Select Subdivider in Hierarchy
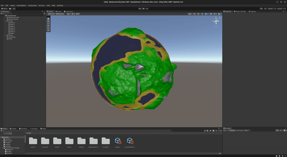The width and height of the screenshot is (287, 157). [12, 37]
